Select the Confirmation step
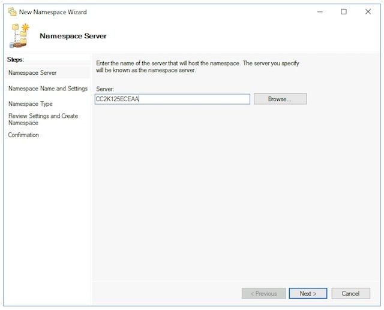The width and height of the screenshot is (384, 310). coord(23,135)
